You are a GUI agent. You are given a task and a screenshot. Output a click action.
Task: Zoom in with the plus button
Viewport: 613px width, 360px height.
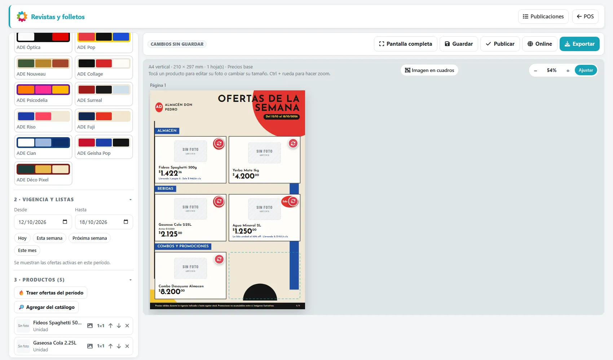click(x=568, y=71)
